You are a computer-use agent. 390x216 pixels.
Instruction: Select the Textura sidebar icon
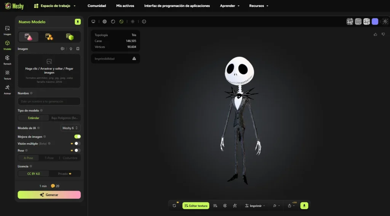[x=7, y=74]
